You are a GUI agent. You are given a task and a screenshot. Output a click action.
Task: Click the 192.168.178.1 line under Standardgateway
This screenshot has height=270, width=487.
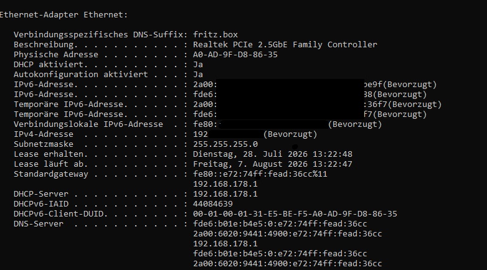click(x=225, y=184)
